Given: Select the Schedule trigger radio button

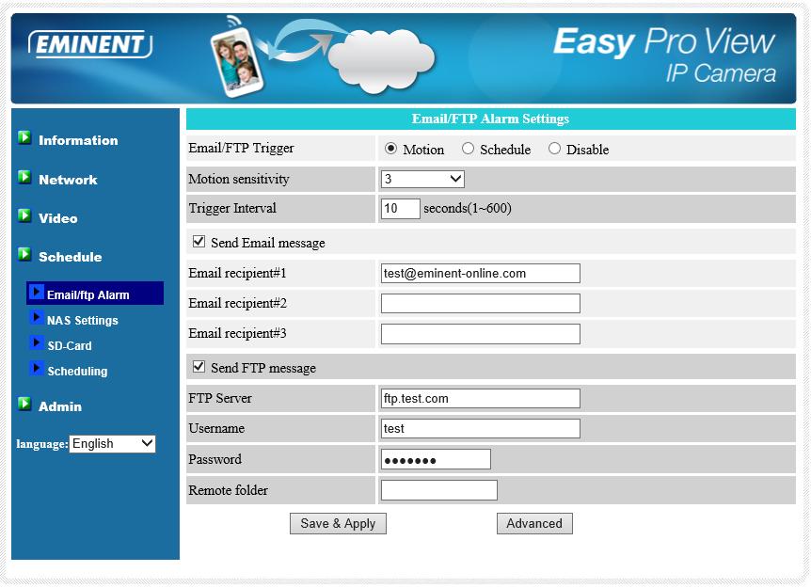Looking at the screenshot, I should tap(468, 149).
